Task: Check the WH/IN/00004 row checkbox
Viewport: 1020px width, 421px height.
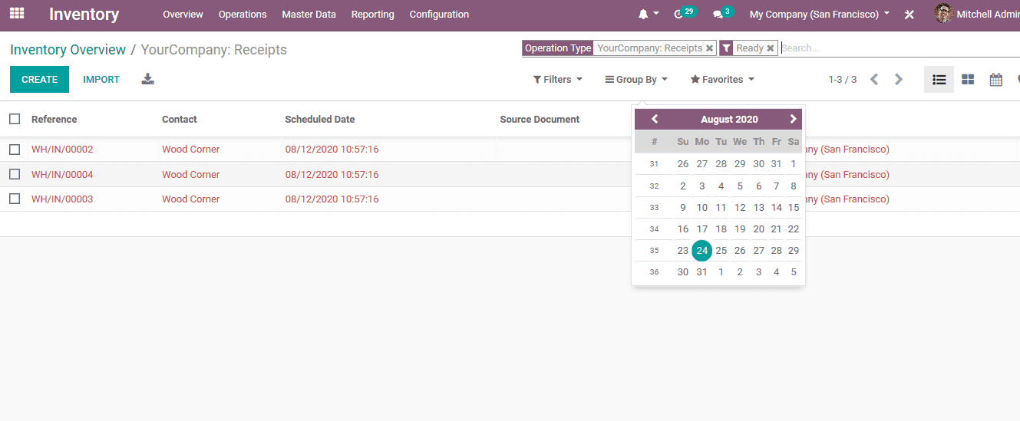Action: point(15,174)
